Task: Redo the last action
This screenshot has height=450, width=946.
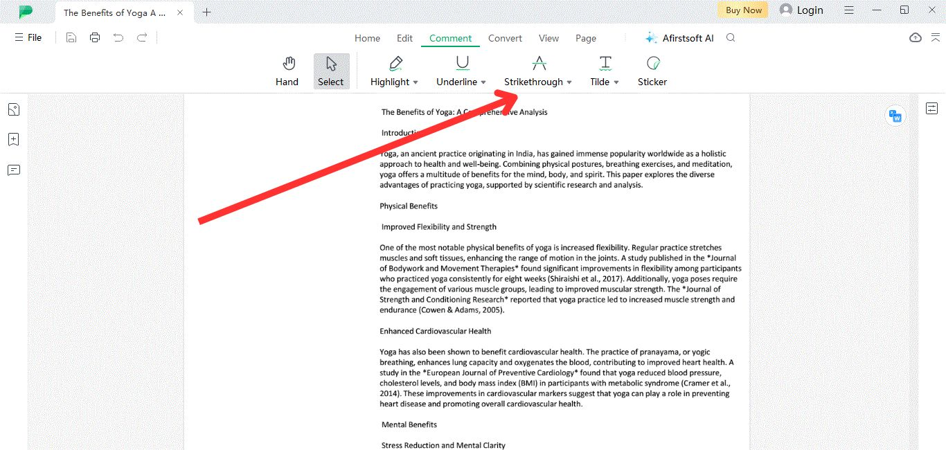Action: (x=142, y=38)
